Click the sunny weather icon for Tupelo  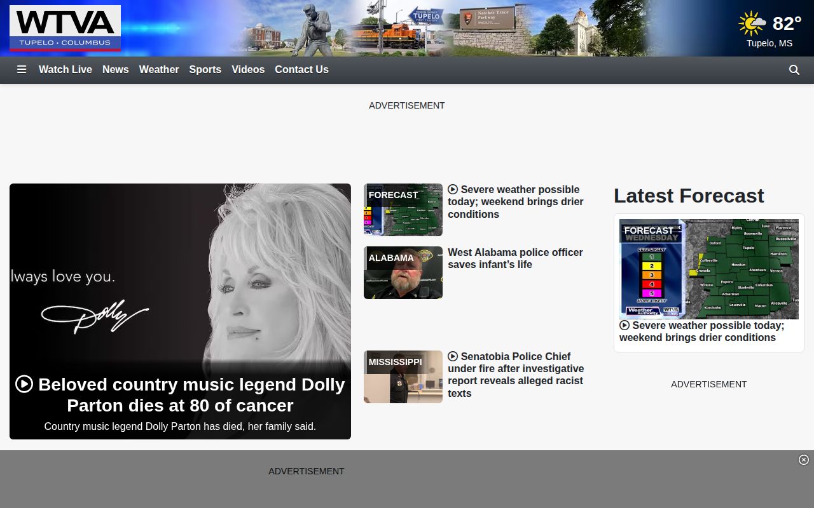(752, 23)
